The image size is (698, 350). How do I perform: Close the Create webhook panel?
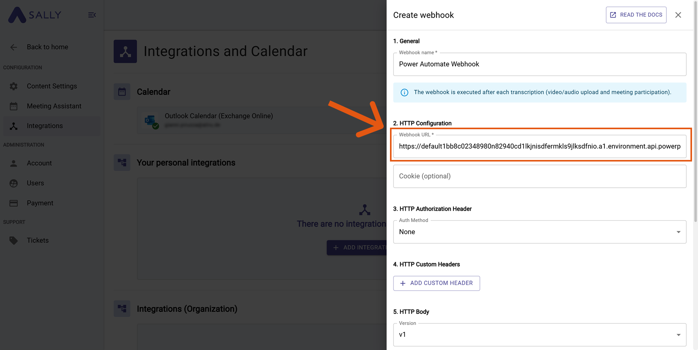[x=678, y=15]
